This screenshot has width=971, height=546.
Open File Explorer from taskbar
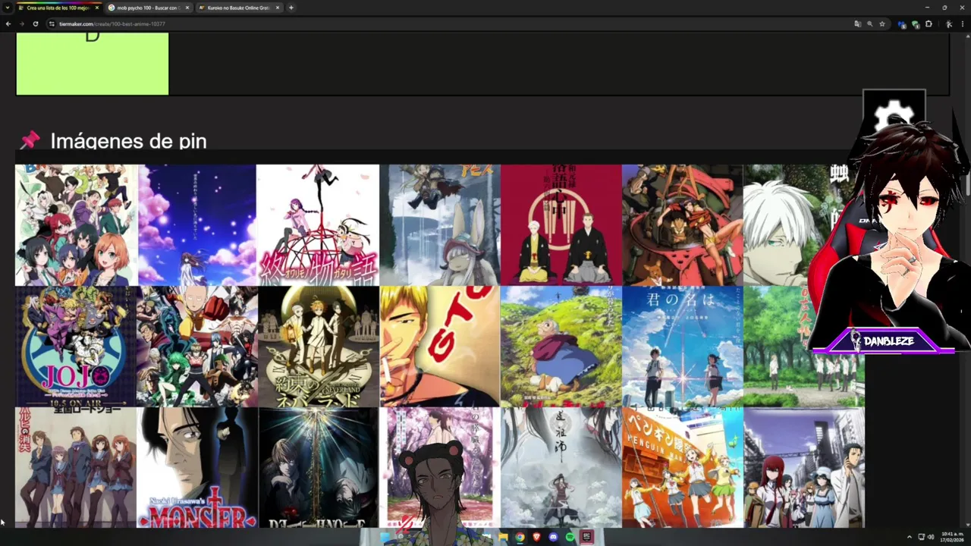tap(503, 537)
